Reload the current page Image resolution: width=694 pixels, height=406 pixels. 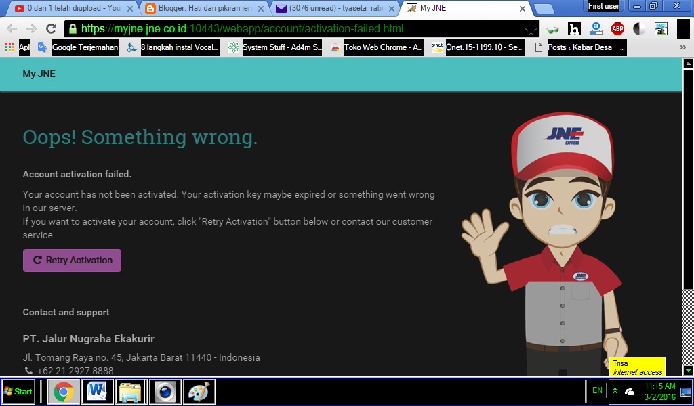[x=51, y=29]
